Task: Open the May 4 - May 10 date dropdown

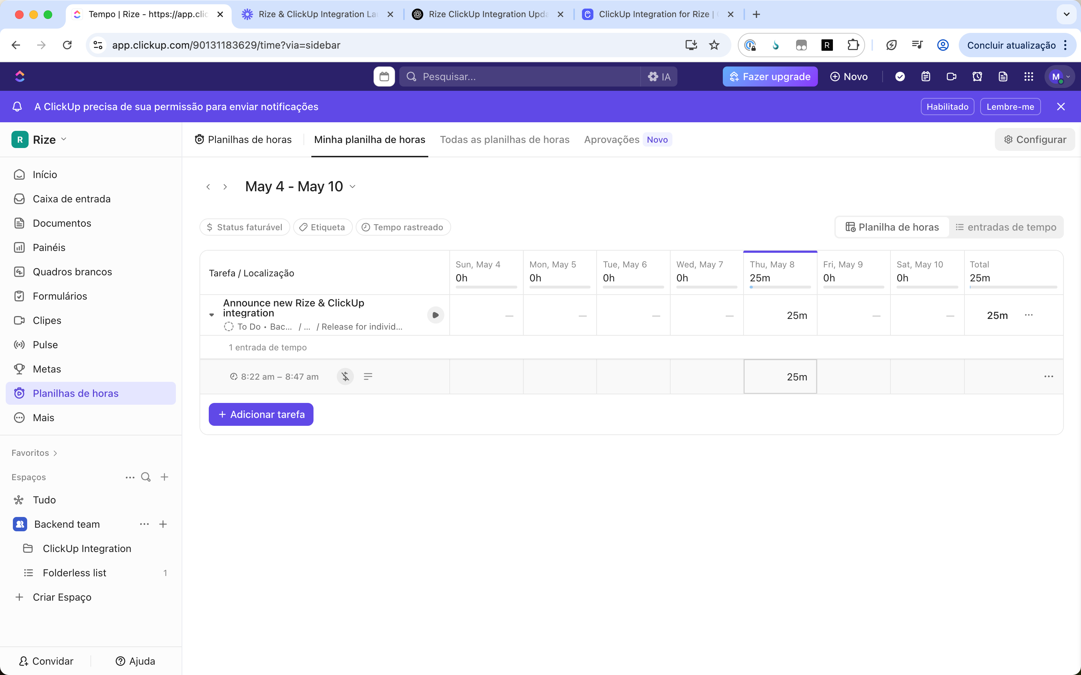Action: pos(352,187)
